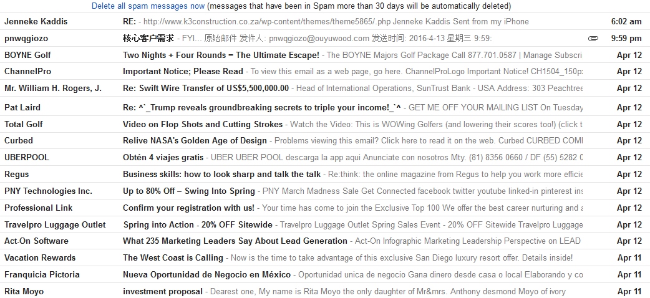Click the "Delete all spam messages now" link
This screenshot has height=298, width=650.
coord(148,6)
